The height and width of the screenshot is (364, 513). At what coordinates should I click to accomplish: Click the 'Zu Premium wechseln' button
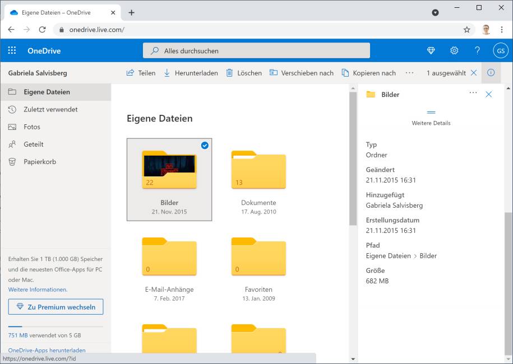pos(56,307)
